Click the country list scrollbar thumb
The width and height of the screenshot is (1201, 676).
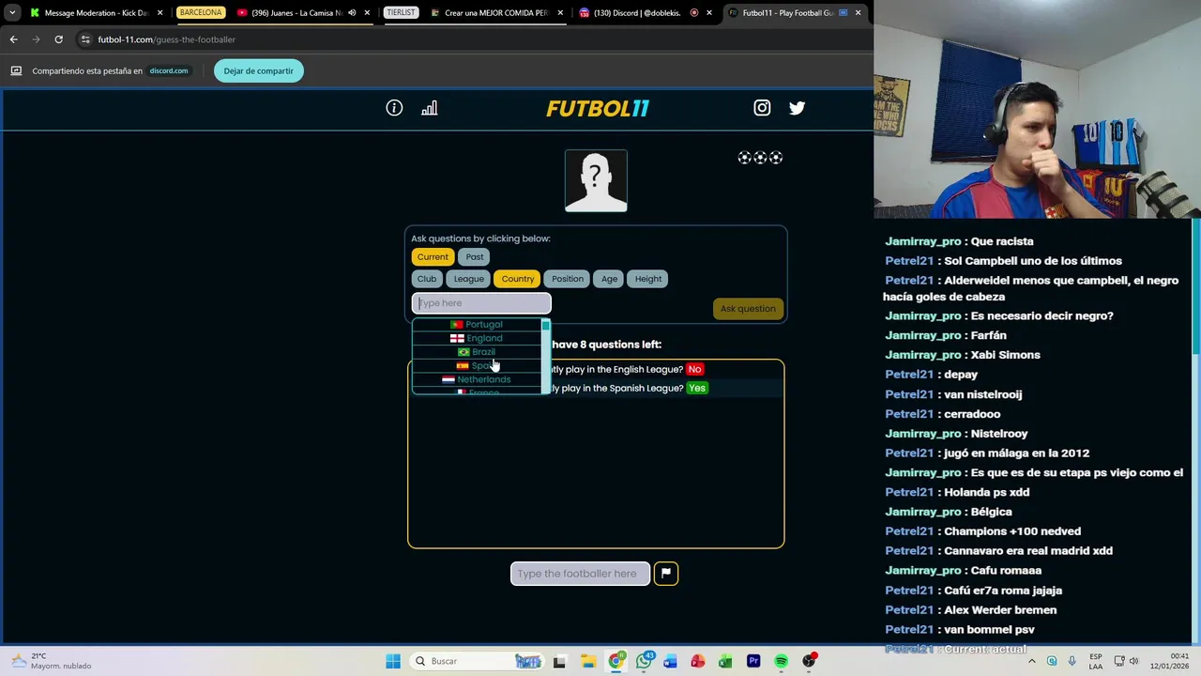pos(545,326)
